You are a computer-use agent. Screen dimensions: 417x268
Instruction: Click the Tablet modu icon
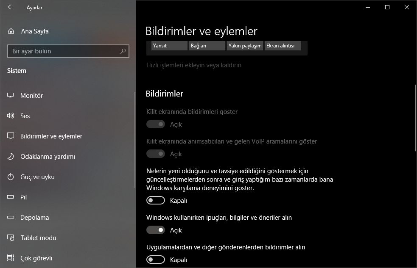point(10,238)
